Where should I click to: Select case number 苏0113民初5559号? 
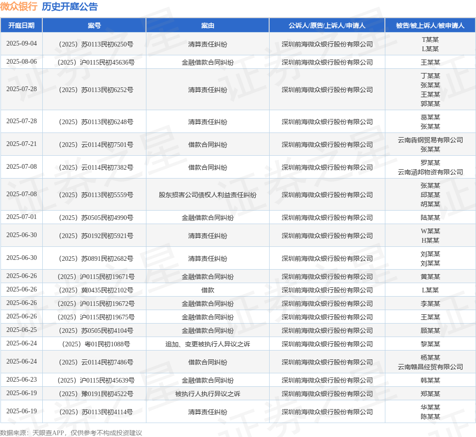click(96, 195)
